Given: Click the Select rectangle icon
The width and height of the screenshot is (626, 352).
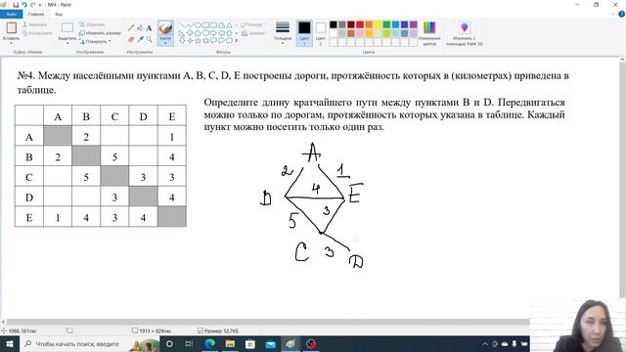Looking at the screenshot, I should point(67,27).
